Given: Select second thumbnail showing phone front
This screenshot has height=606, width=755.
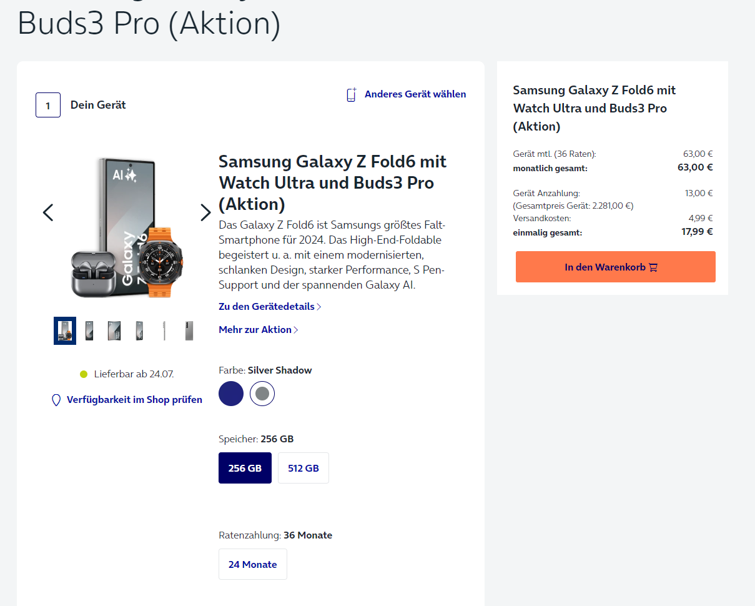Looking at the screenshot, I should tap(89, 330).
